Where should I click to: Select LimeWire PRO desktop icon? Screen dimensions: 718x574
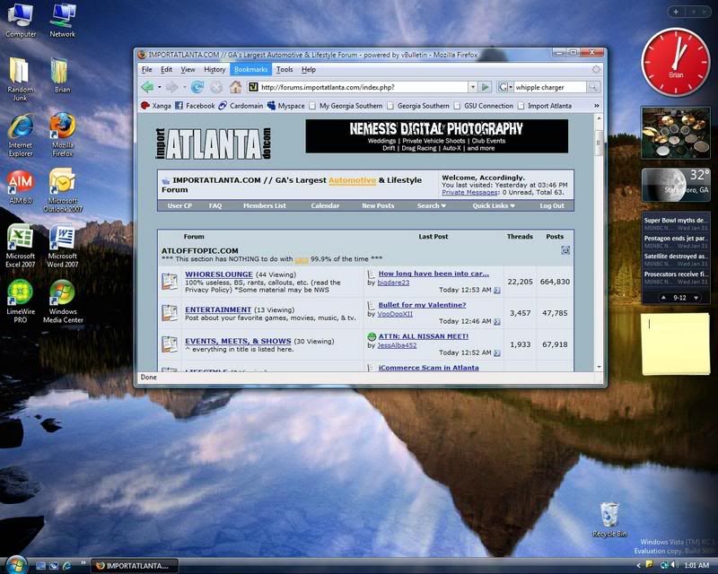pyautogui.click(x=21, y=301)
